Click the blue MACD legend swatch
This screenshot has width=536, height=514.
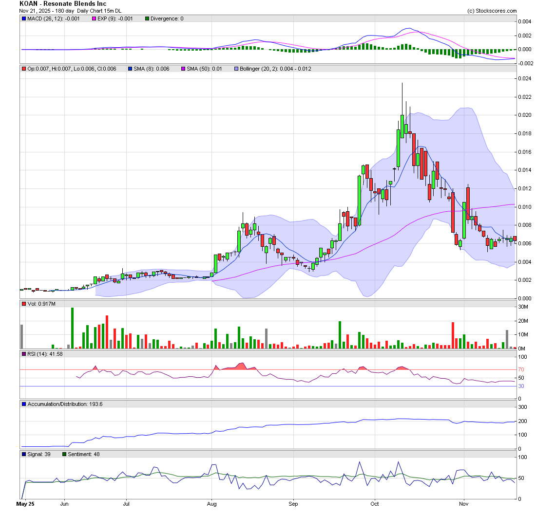click(x=24, y=19)
